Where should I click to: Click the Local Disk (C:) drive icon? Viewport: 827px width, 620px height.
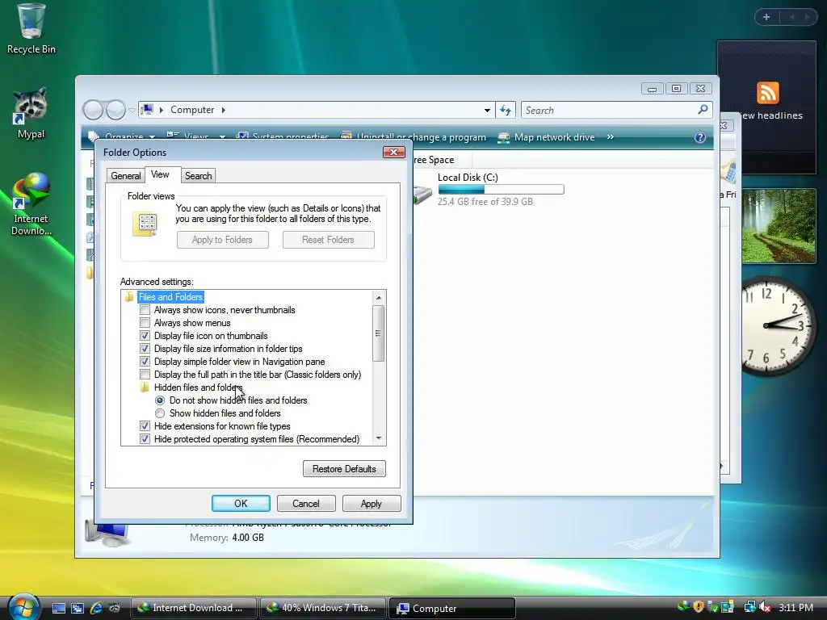(x=422, y=195)
